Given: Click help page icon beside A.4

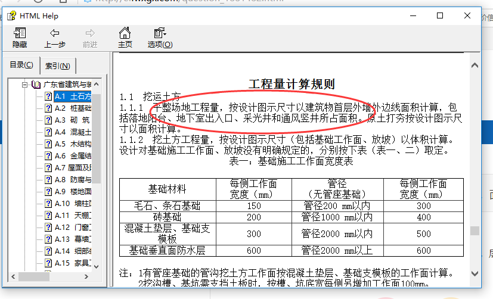Looking at the screenshot, I should pos(48,132).
